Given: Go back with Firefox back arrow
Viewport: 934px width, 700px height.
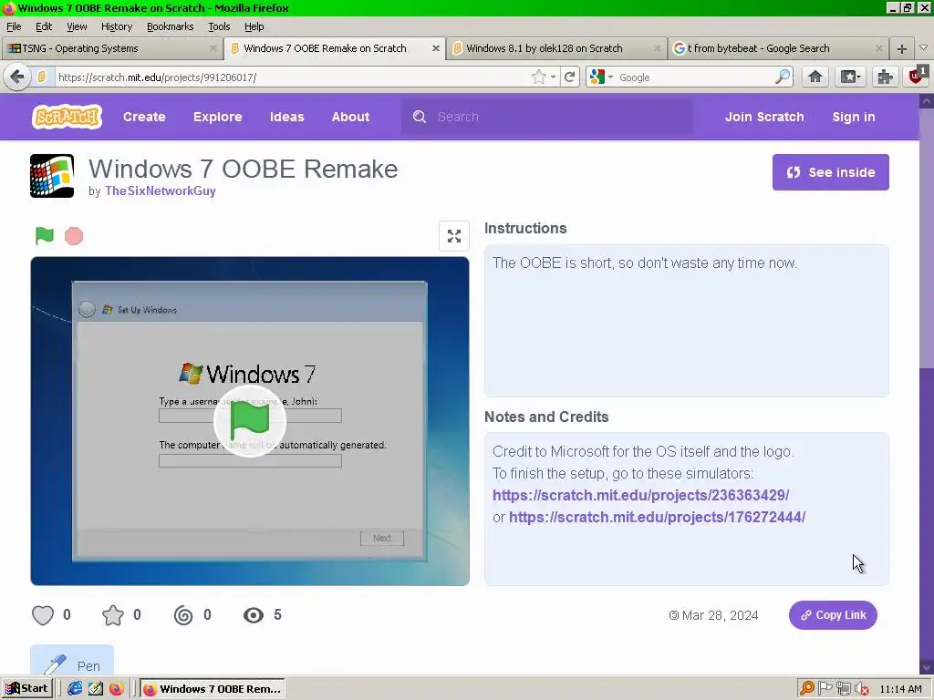Looking at the screenshot, I should tap(17, 77).
